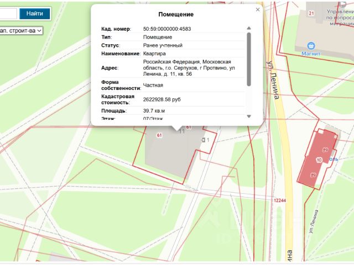The width and height of the screenshot is (354, 265).
Task: Click the name value Квартира
Action: click(x=154, y=54)
